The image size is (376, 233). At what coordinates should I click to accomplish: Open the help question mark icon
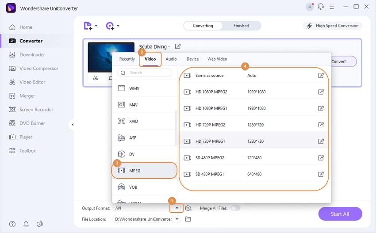(12, 224)
